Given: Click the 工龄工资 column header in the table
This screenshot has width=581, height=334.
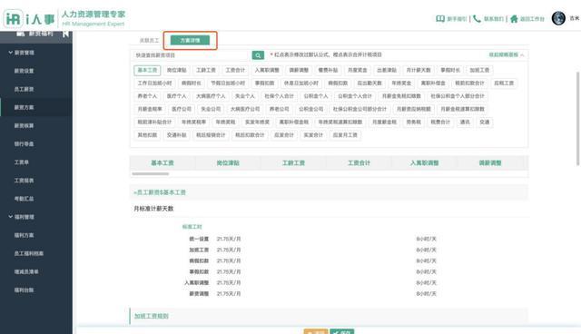Looking at the screenshot, I should (293, 163).
